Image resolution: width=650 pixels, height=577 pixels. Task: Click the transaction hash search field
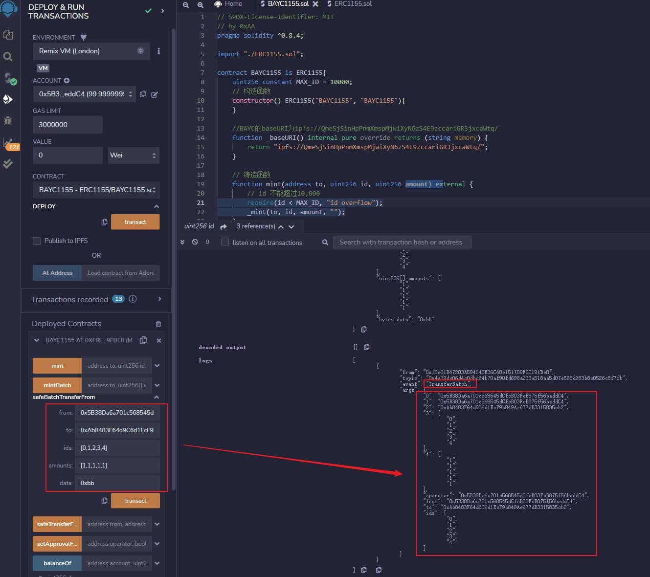pos(401,242)
